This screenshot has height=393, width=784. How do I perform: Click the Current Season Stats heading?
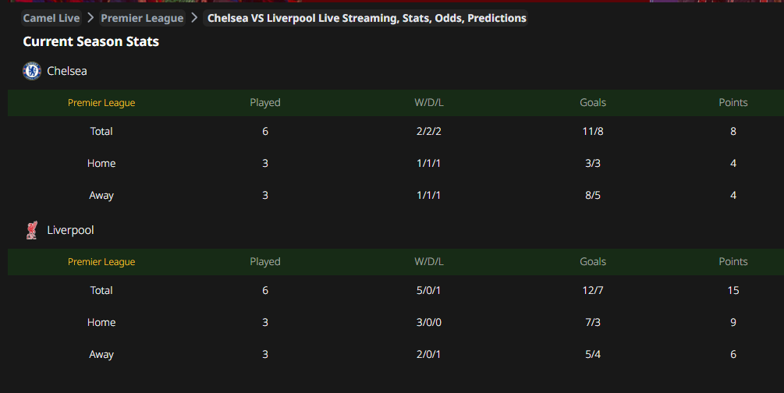pyautogui.click(x=90, y=41)
